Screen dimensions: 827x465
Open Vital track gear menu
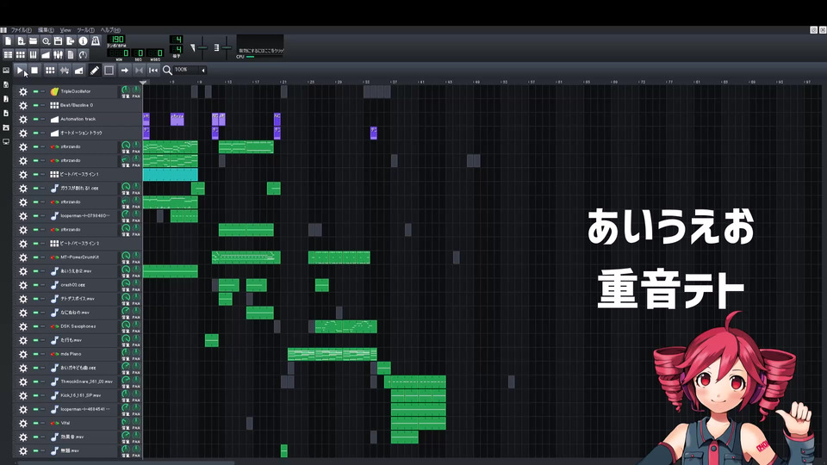(23, 424)
